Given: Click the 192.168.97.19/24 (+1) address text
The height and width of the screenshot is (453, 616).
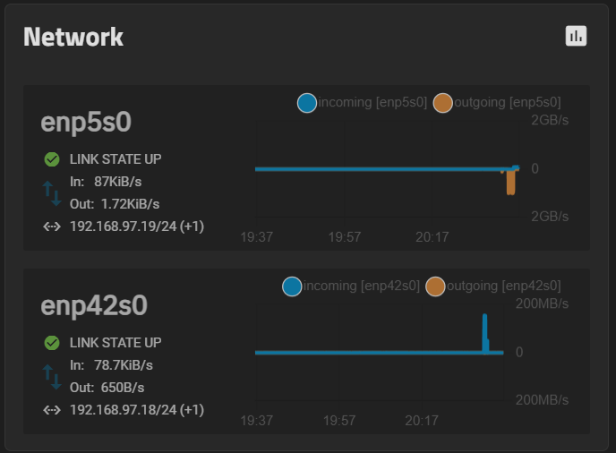Looking at the screenshot, I should coord(137,226).
